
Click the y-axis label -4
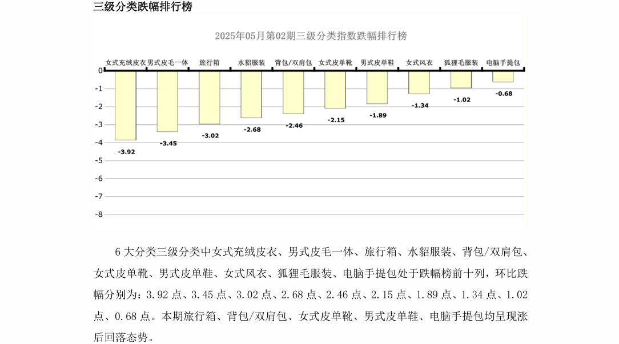click(x=99, y=143)
